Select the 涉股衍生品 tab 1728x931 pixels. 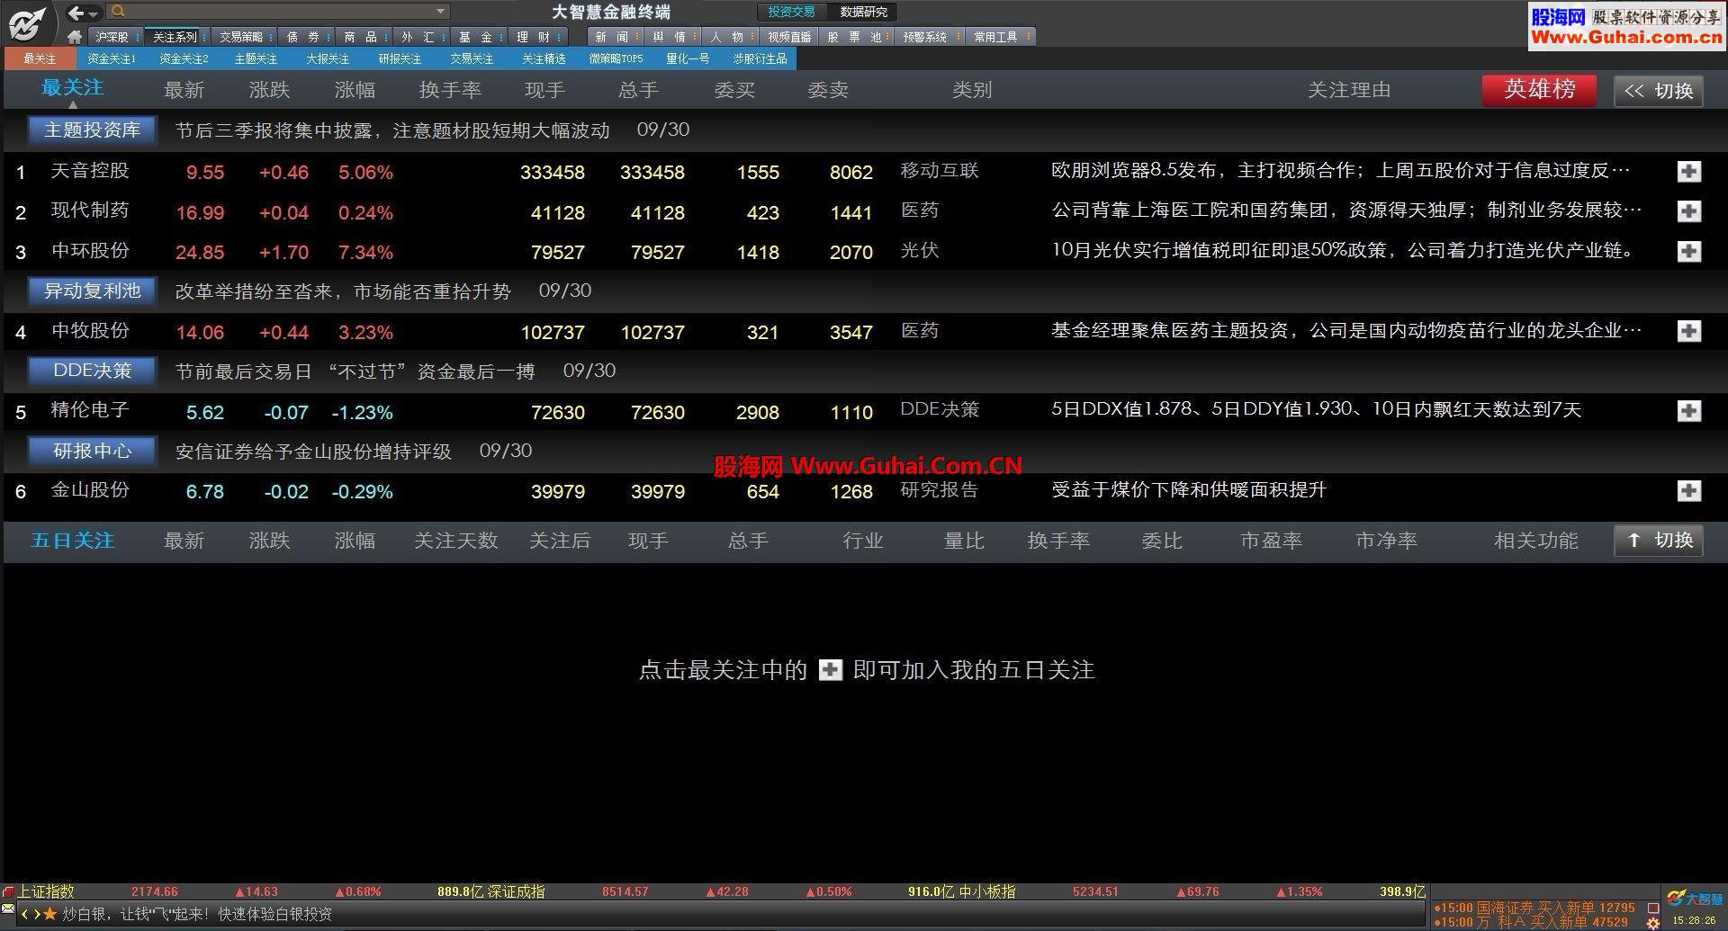[760, 58]
